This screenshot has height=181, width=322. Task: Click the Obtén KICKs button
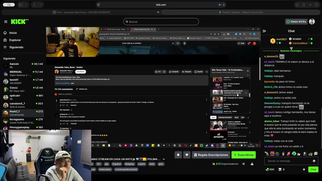(x=296, y=22)
